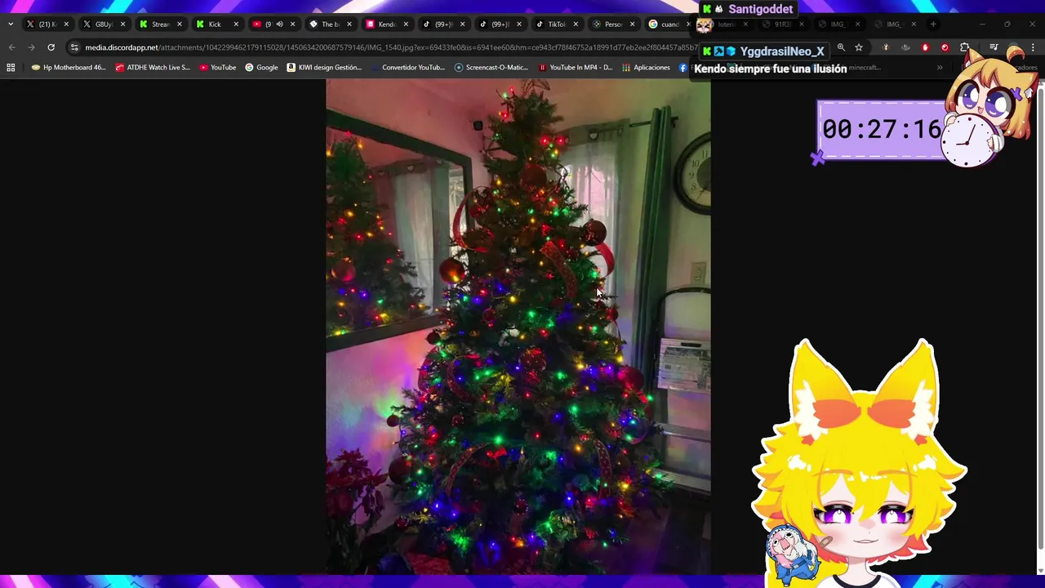Viewport: 1045px width, 588px height.
Task: Open Convertidor YouTub... bookmark
Action: 407,68
